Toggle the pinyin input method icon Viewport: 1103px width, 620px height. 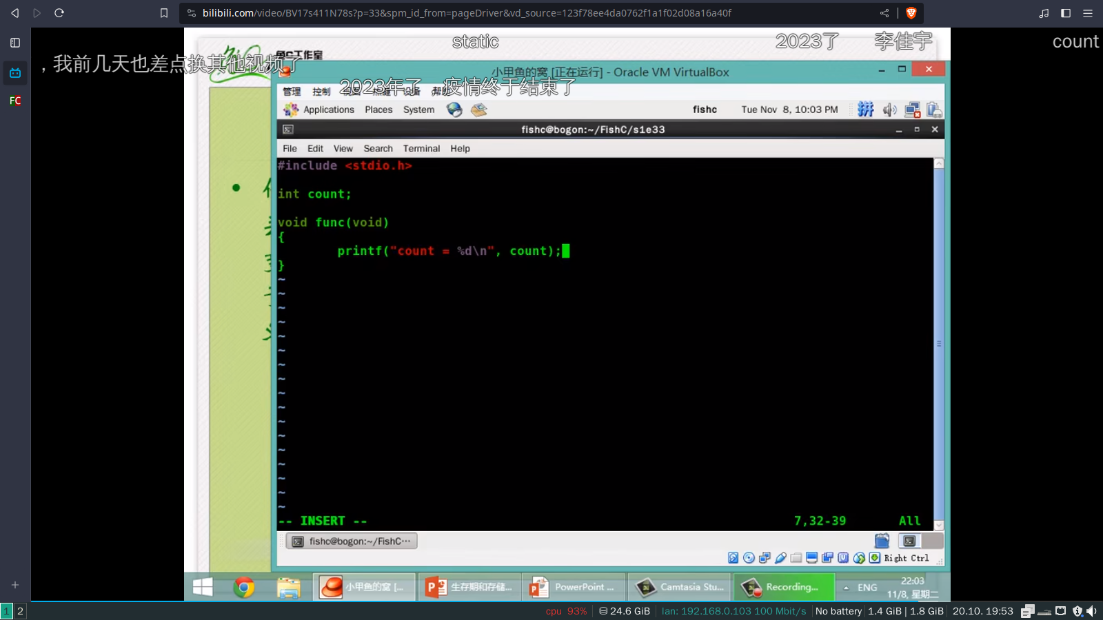pyautogui.click(x=866, y=110)
